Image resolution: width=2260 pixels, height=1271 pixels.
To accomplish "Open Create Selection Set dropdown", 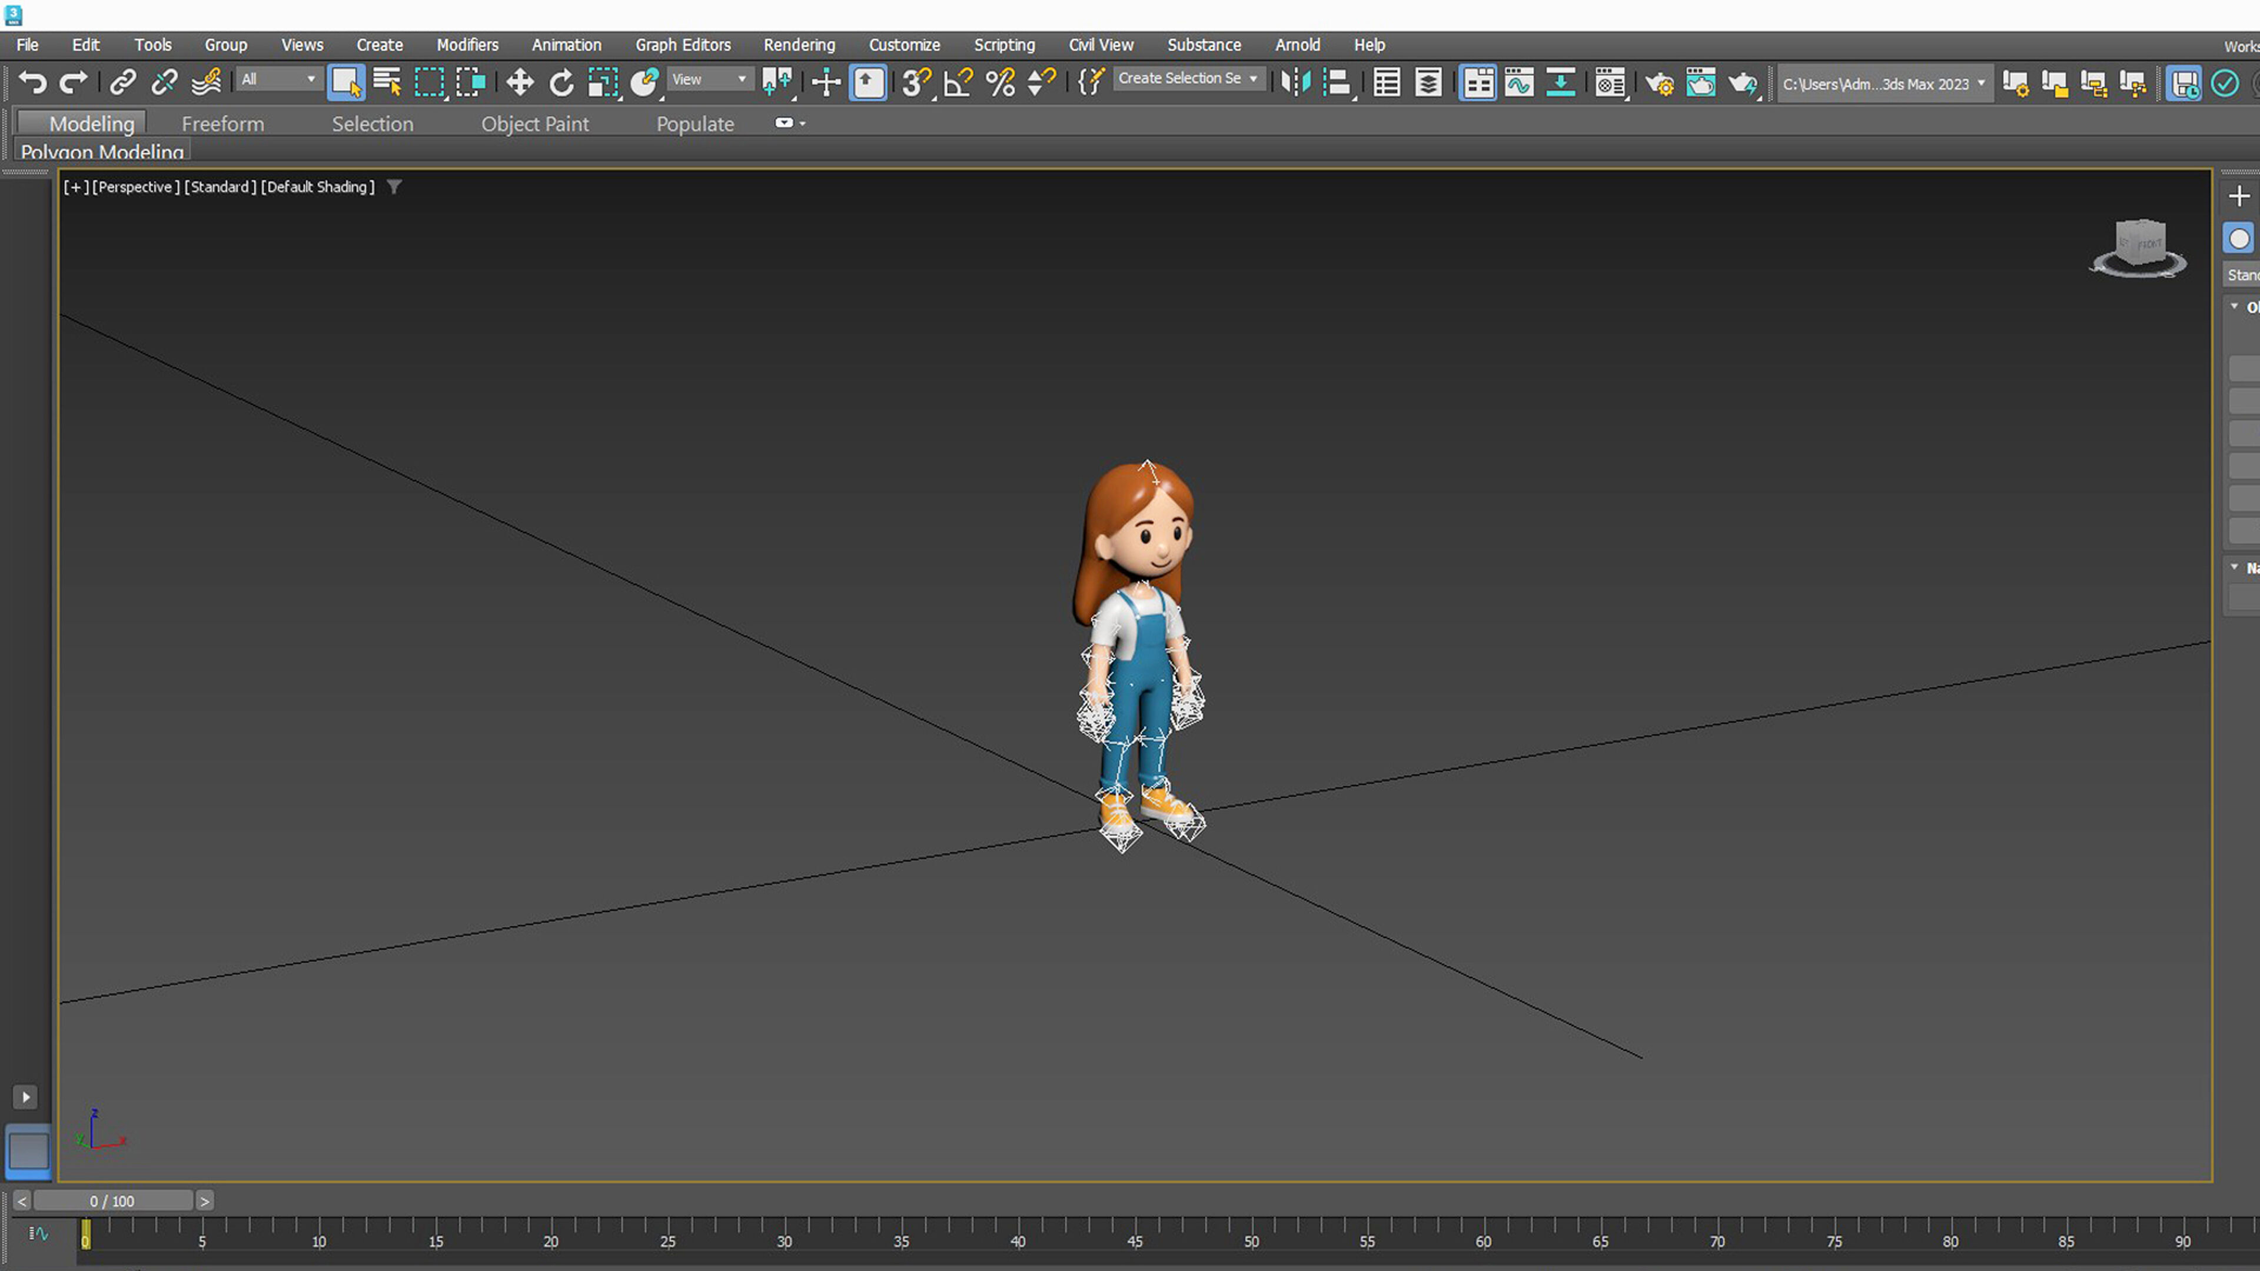I will [1189, 79].
